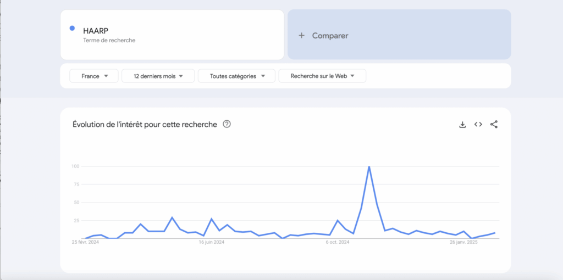Click the 16 juin 2024 axis label
This screenshot has height=280, width=563.
click(211, 243)
